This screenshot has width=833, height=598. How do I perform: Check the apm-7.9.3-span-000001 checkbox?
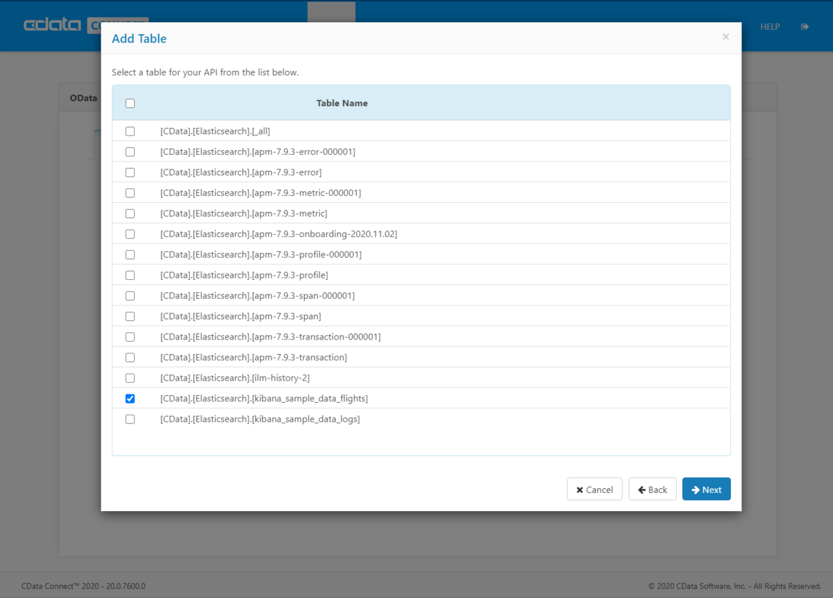130,296
